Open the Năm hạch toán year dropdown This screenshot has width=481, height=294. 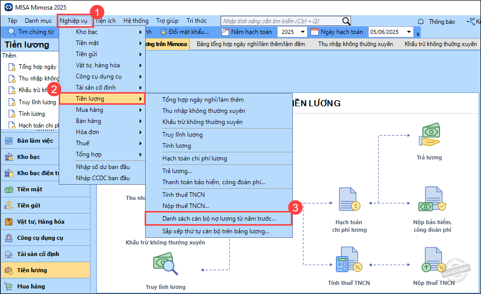tap(303, 32)
